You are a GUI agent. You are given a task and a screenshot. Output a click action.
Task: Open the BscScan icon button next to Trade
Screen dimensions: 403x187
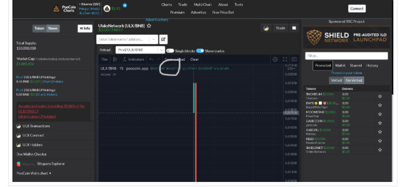point(266,28)
